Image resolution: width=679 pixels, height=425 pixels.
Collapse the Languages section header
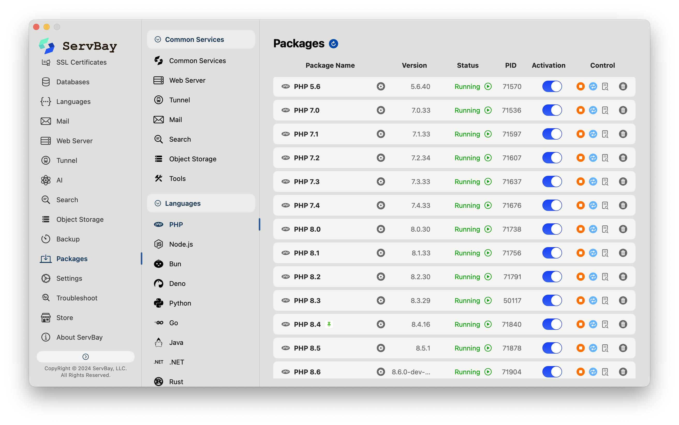(x=201, y=203)
